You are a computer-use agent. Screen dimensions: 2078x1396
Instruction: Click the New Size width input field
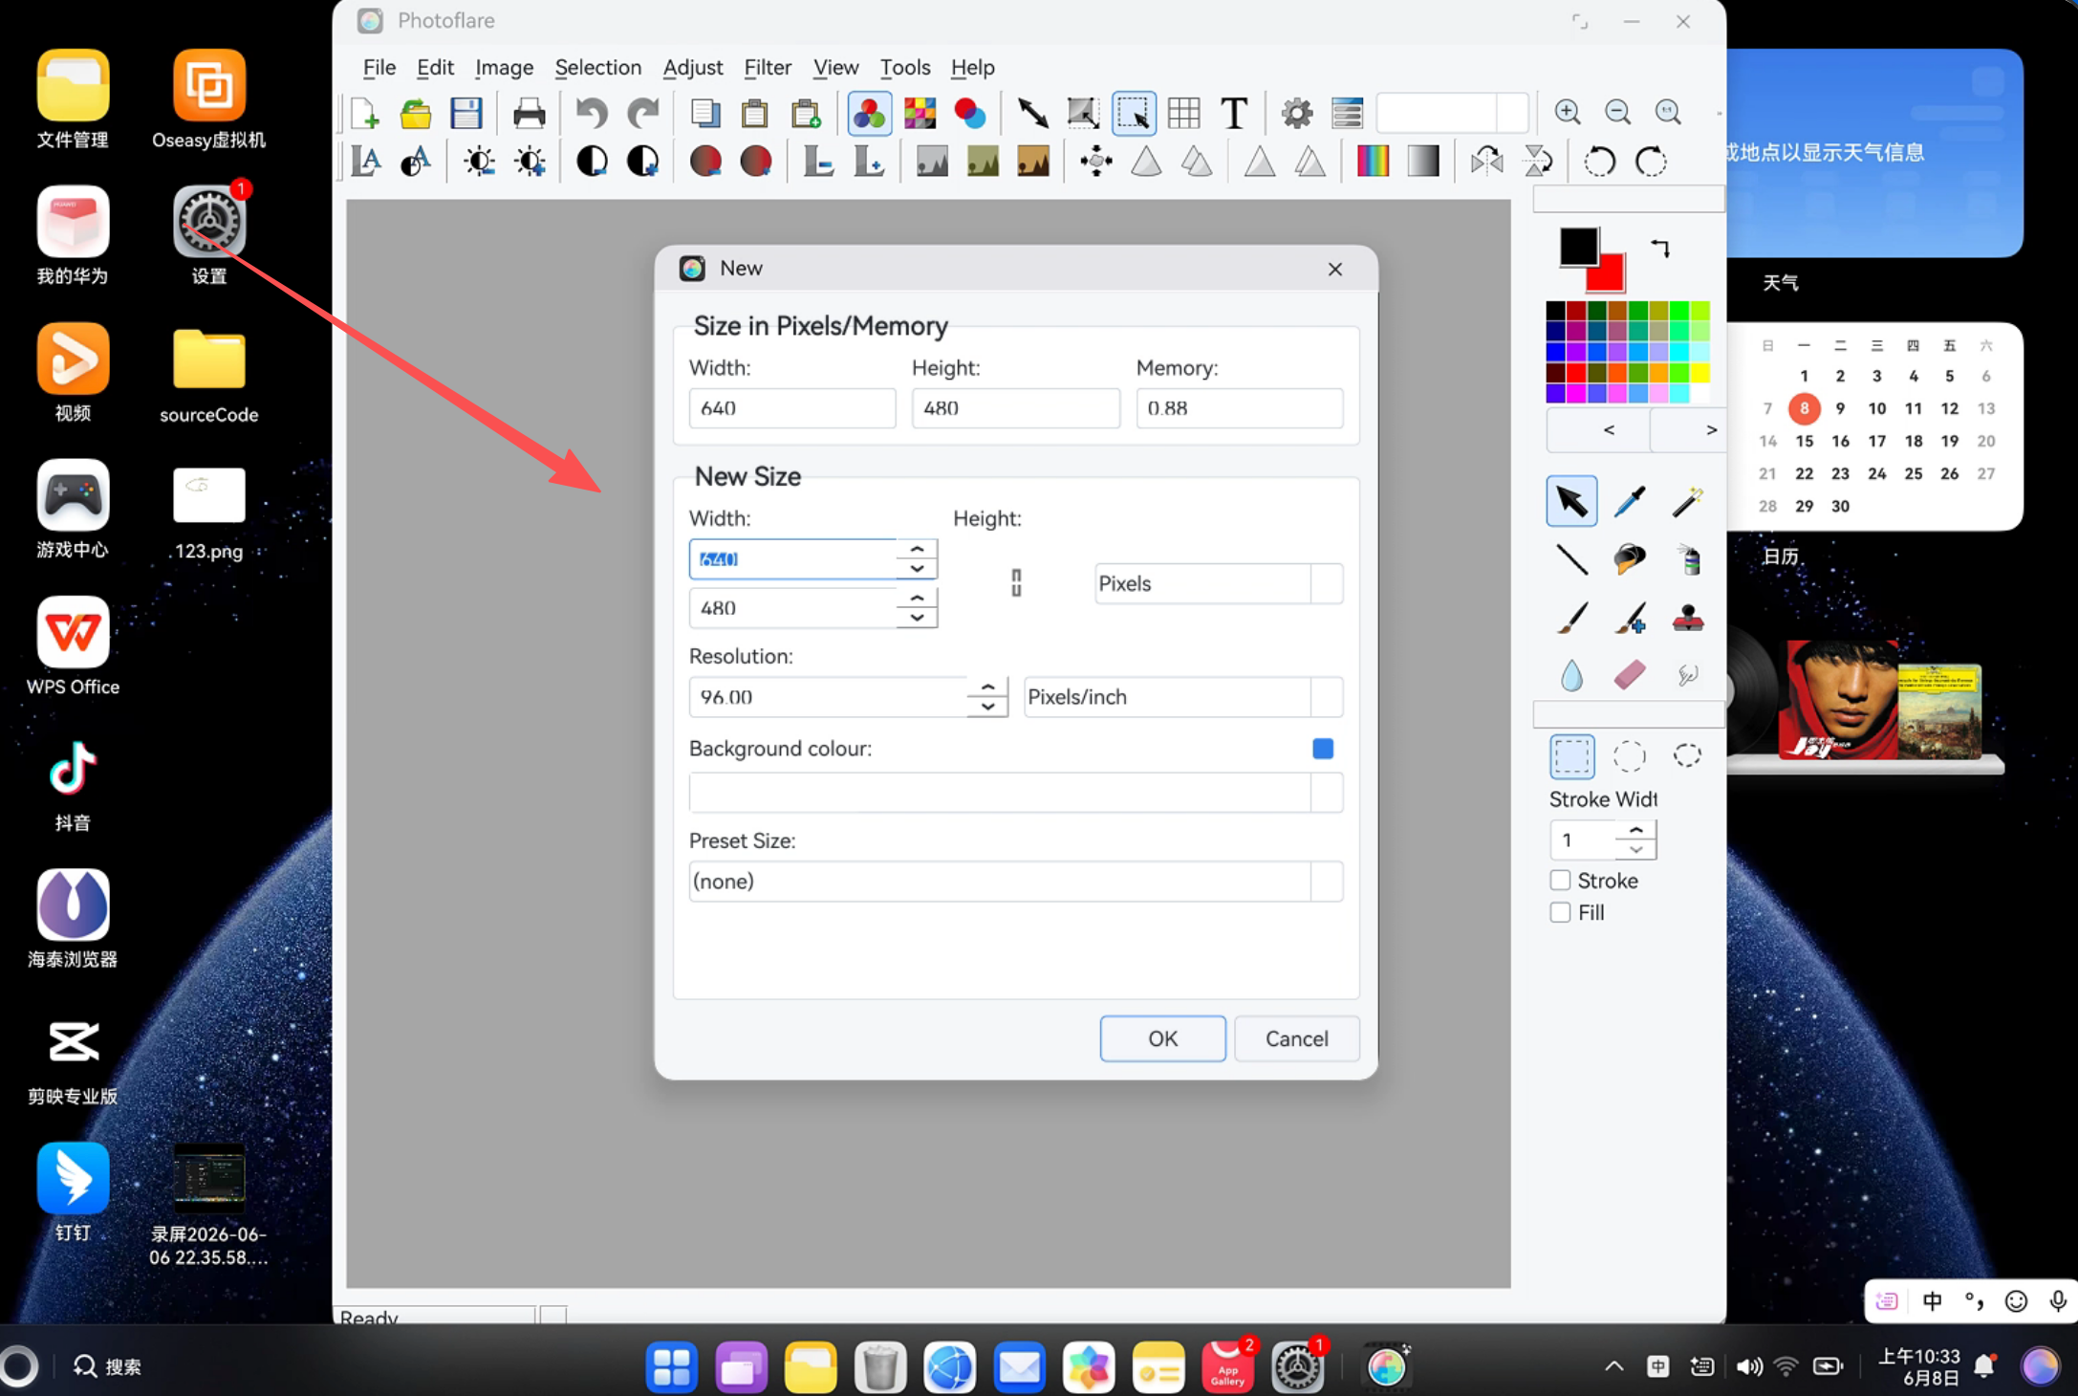[792, 559]
